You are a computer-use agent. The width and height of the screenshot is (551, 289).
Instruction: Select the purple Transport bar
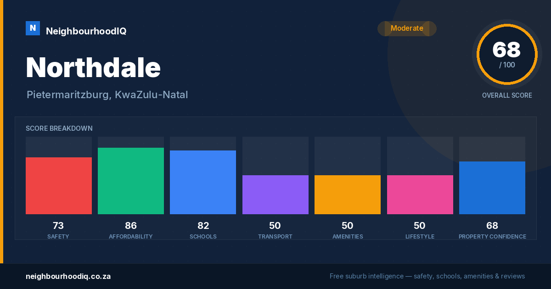[x=275, y=195]
